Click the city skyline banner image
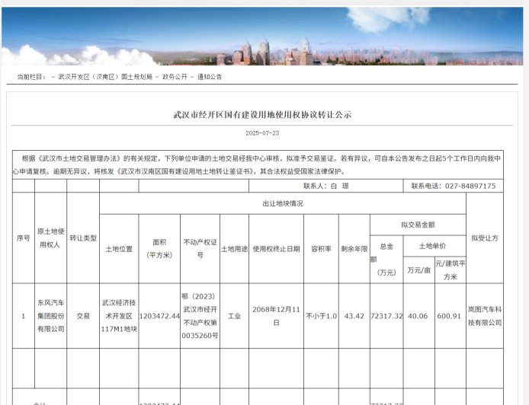The image size is (529, 405). coord(262,36)
